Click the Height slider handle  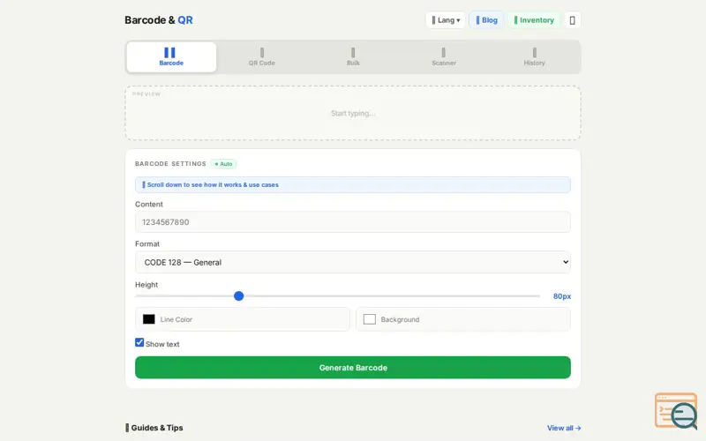(238, 296)
